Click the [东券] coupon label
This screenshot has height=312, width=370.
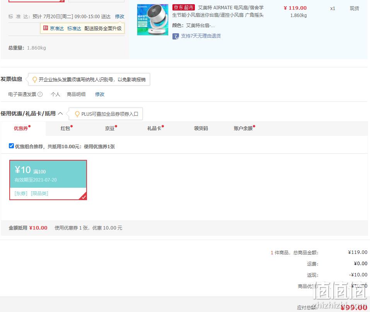point(21,194)
